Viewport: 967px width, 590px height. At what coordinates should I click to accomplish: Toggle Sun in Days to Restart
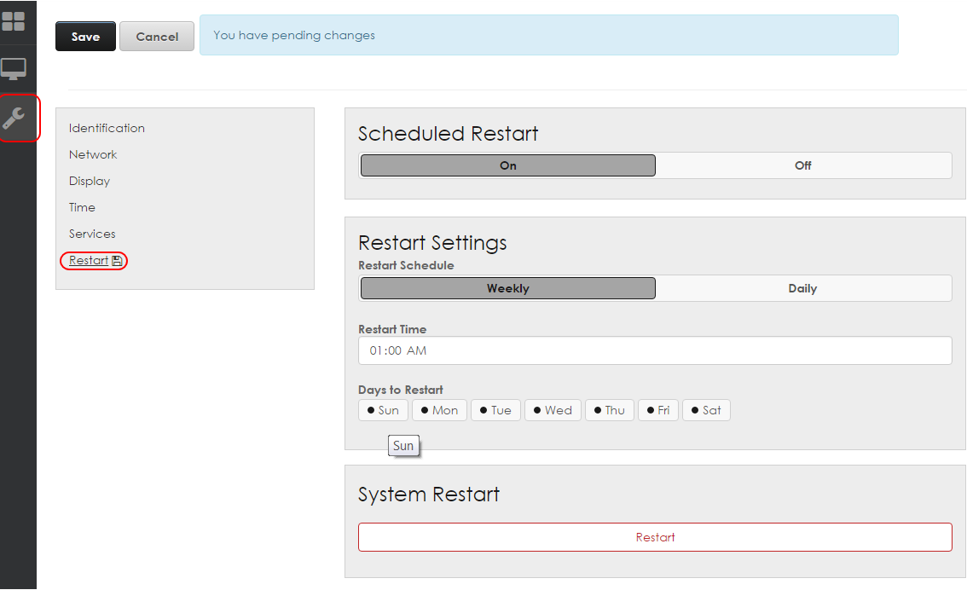click(x=383, y=410)
